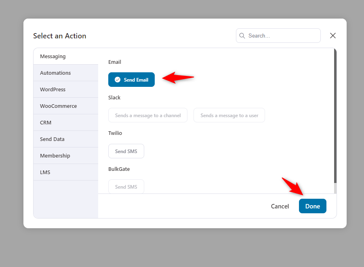Switch to the Automations category
Screen dimensions: 364x267
tap(66, 73)
